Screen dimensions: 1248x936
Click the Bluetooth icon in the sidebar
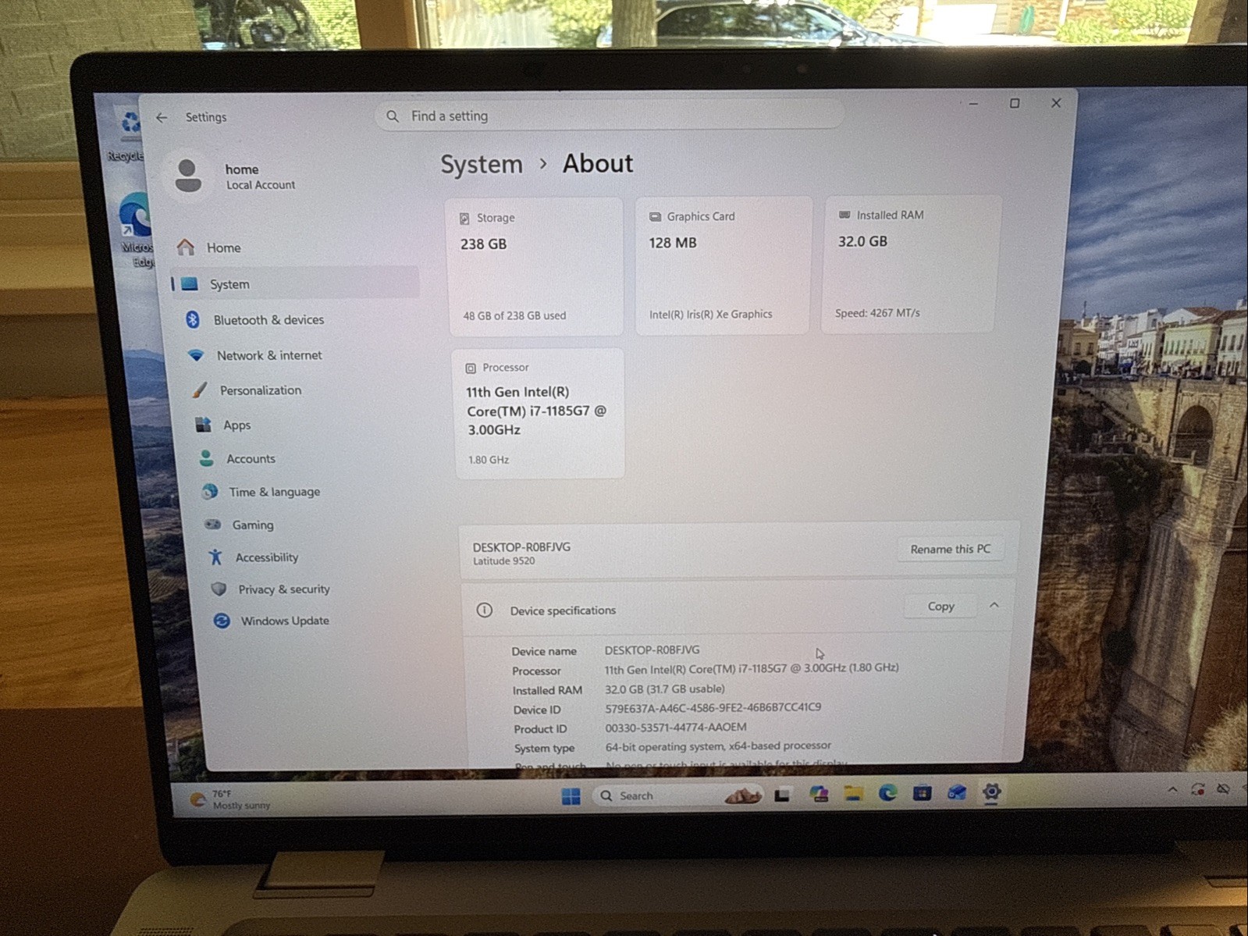click(193, 319)
